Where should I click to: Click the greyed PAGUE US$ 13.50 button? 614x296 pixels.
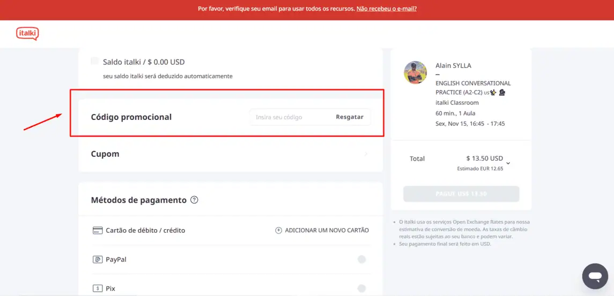click(461, 194)
